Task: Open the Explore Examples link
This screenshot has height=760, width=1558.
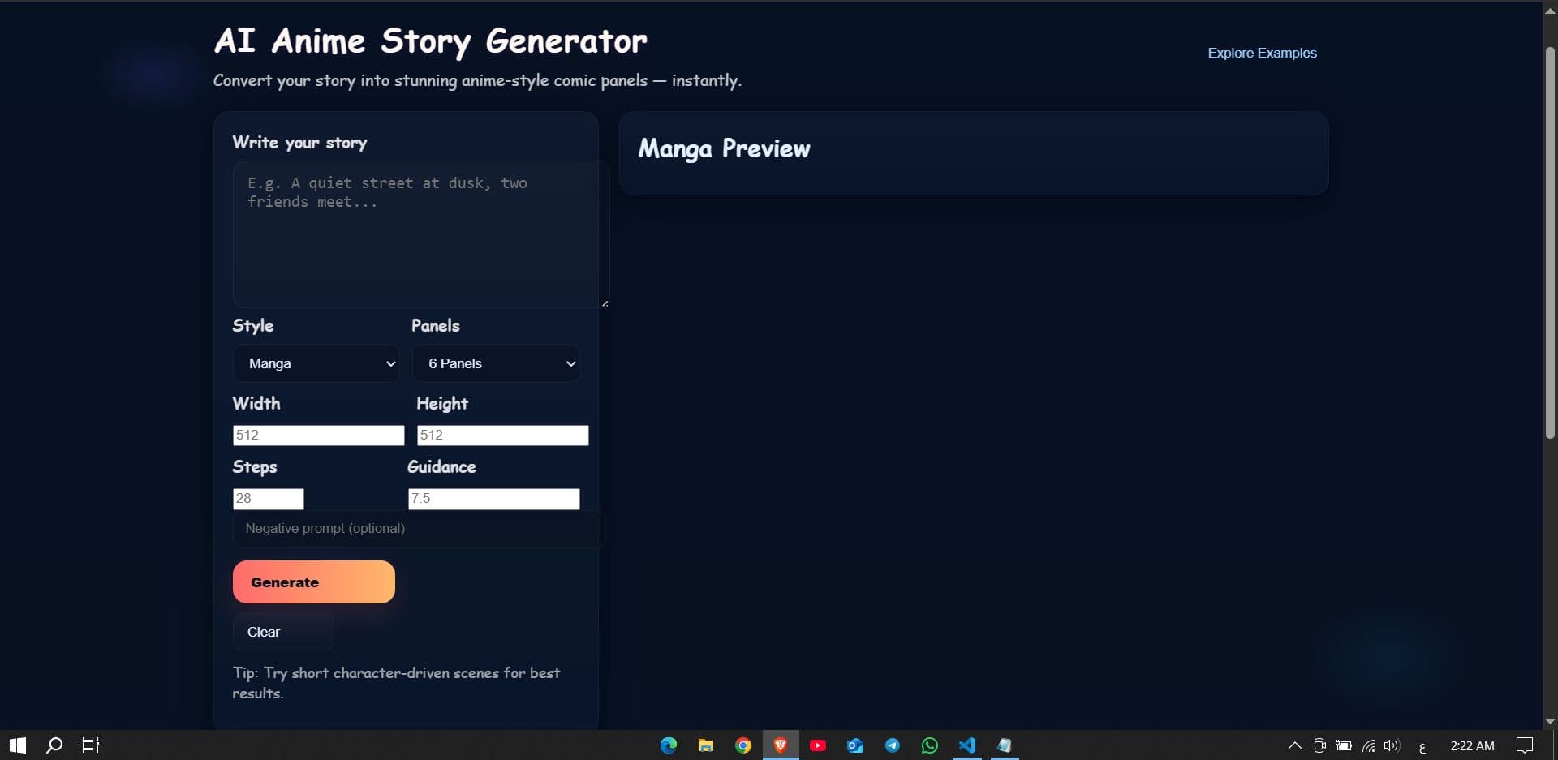Action: [1262, 52]
